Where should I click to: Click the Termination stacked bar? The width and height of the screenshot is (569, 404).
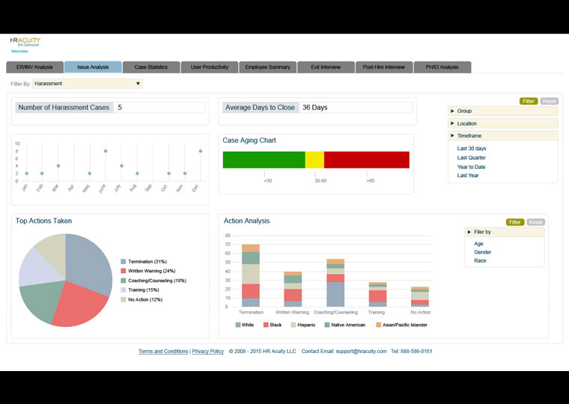tap(251, 275)
